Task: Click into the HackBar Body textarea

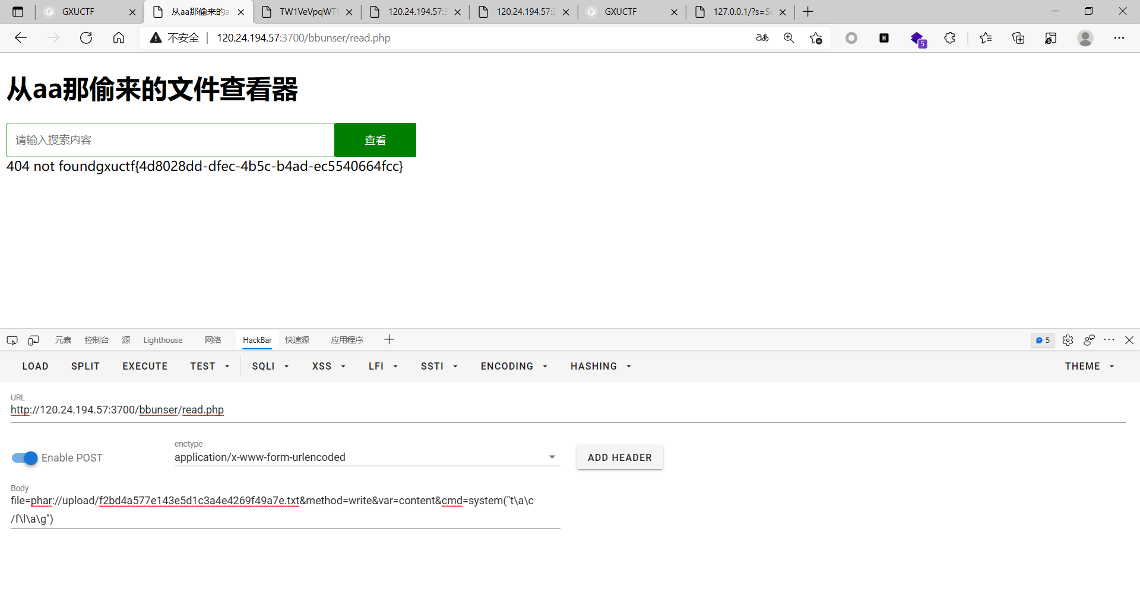Action: [x=286, y=510]
